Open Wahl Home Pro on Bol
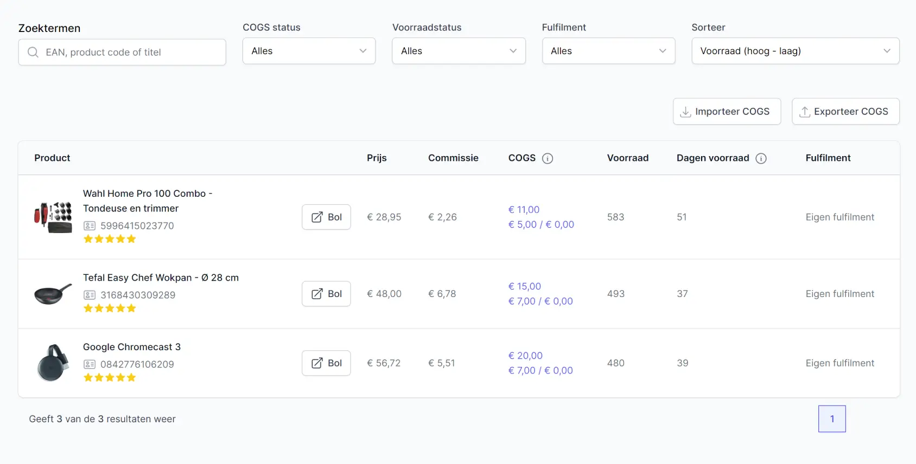The width and height of the screenshot is (916, 464). (x=326, y=217)
